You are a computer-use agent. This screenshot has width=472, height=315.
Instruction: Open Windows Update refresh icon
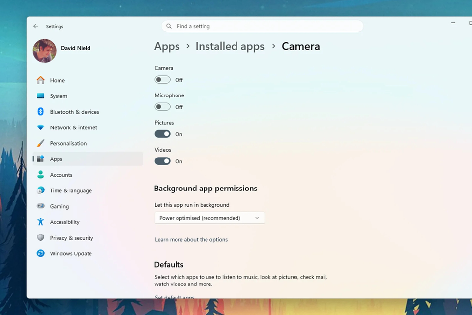(40, 253)
